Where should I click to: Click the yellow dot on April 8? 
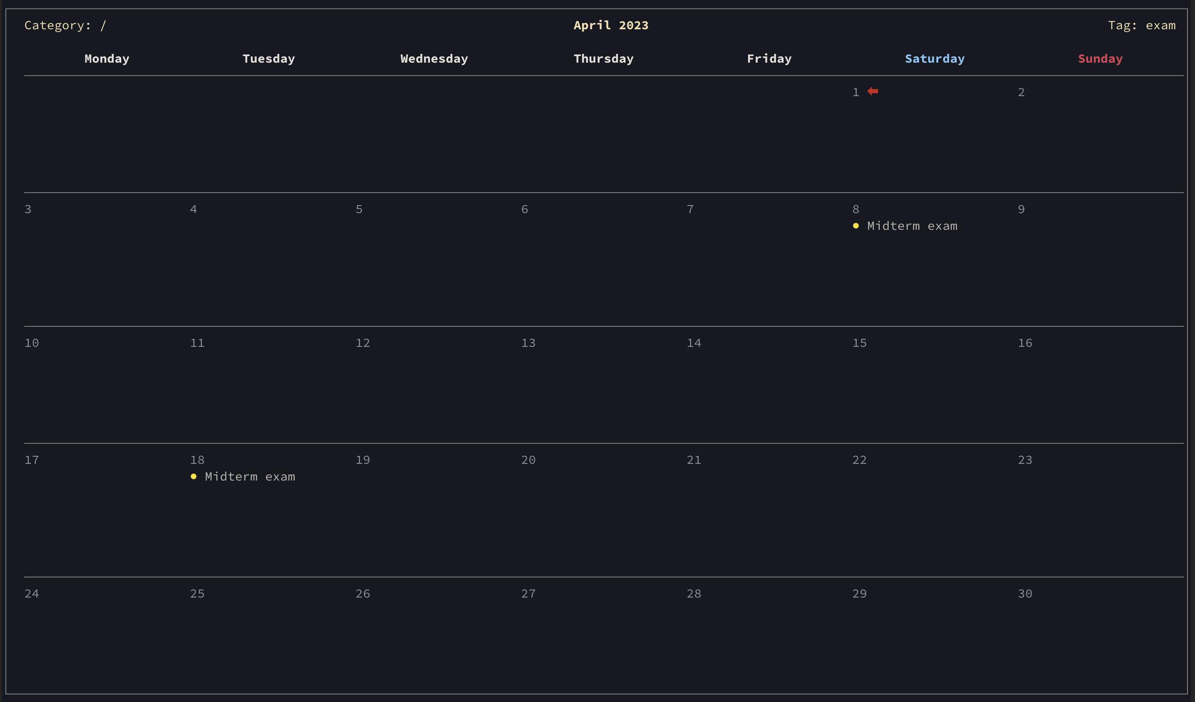click(x=855, y=226)
